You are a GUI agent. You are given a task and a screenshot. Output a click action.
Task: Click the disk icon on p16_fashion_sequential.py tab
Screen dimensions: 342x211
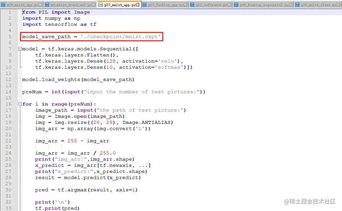pos(236,5)
